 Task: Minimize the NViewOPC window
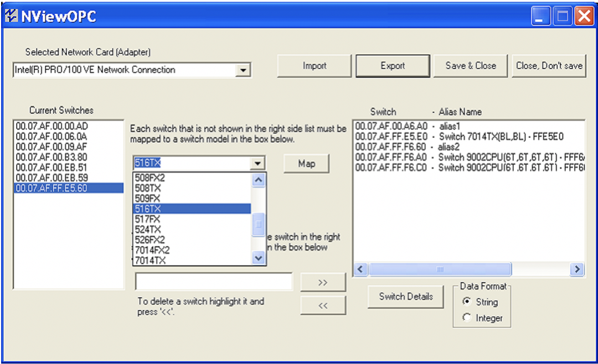tap(541, 17)
